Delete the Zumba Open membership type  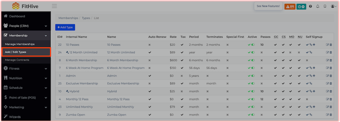[331, 115]
